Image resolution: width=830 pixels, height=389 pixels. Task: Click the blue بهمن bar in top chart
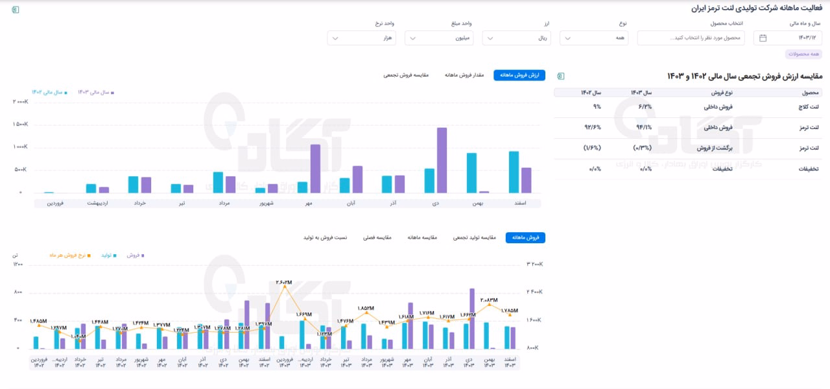472,173
